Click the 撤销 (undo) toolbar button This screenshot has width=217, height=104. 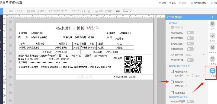click(9, 11)
